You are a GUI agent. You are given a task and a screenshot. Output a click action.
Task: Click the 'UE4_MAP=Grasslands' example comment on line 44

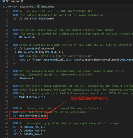pyautogui.click(x=72, y=112)
